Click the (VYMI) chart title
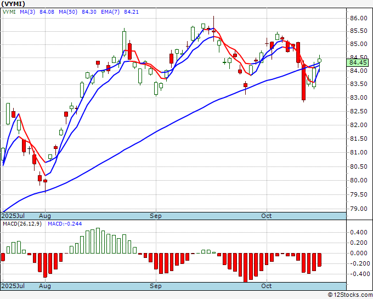This screenshot has height=299, width=373. click(x=13, y=4)
